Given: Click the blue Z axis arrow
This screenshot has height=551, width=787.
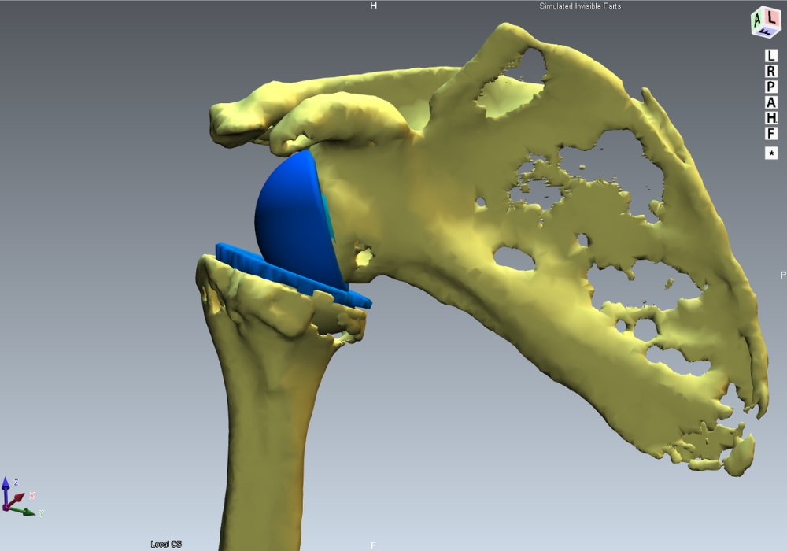Looking at the screenshot, I should (x=6, y=484).
